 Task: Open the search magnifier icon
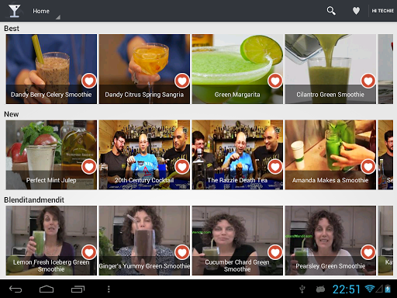[x=331, y=11]
